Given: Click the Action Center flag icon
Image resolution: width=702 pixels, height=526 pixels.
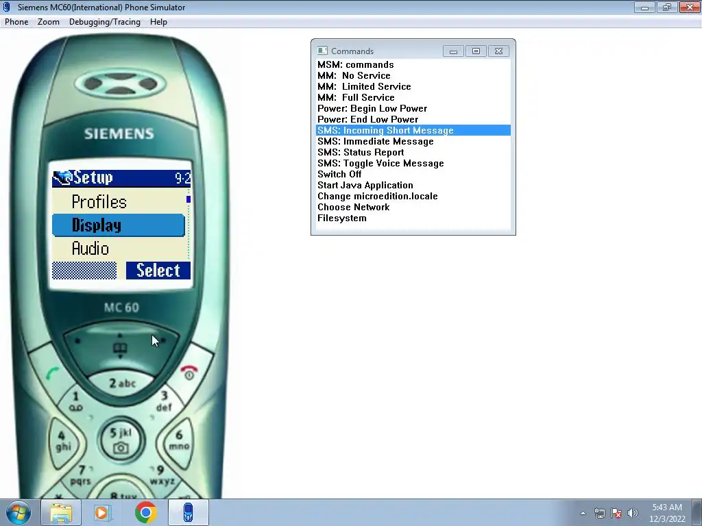Looking at the screenshot, I should [616, 514].
